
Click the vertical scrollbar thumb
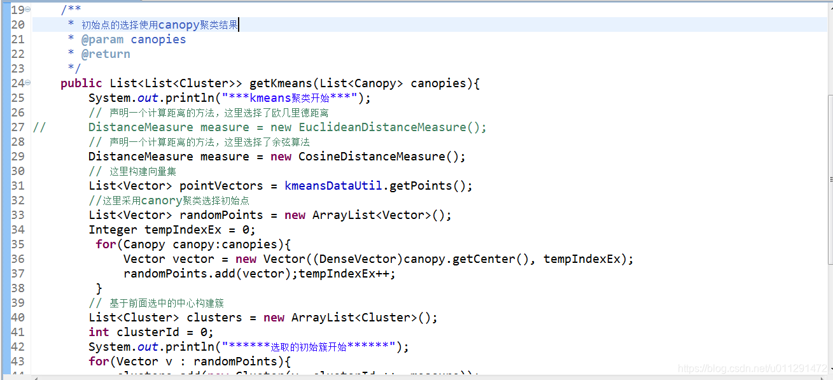tap(829, 178)
